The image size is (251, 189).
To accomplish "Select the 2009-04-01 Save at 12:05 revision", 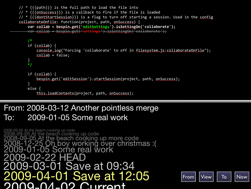I will (76, 176).
